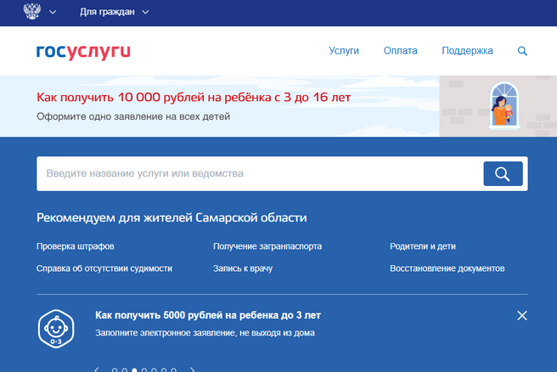Choose Запись к врачу

tap(243, 268)
